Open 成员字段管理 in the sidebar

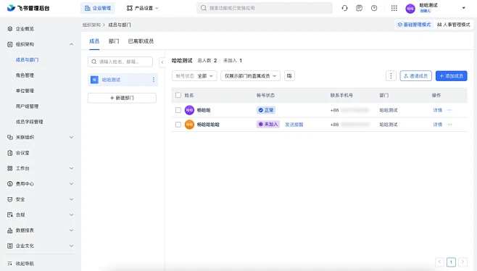29,122
